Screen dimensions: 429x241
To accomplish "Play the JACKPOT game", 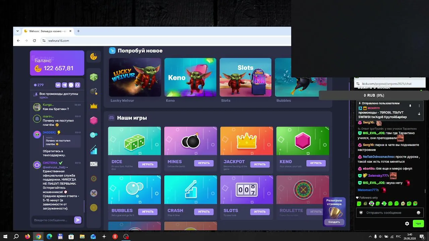I will (x=260, y=164).
